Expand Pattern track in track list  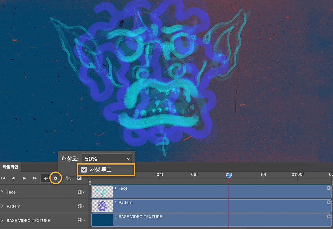click(x=2, y=206)
